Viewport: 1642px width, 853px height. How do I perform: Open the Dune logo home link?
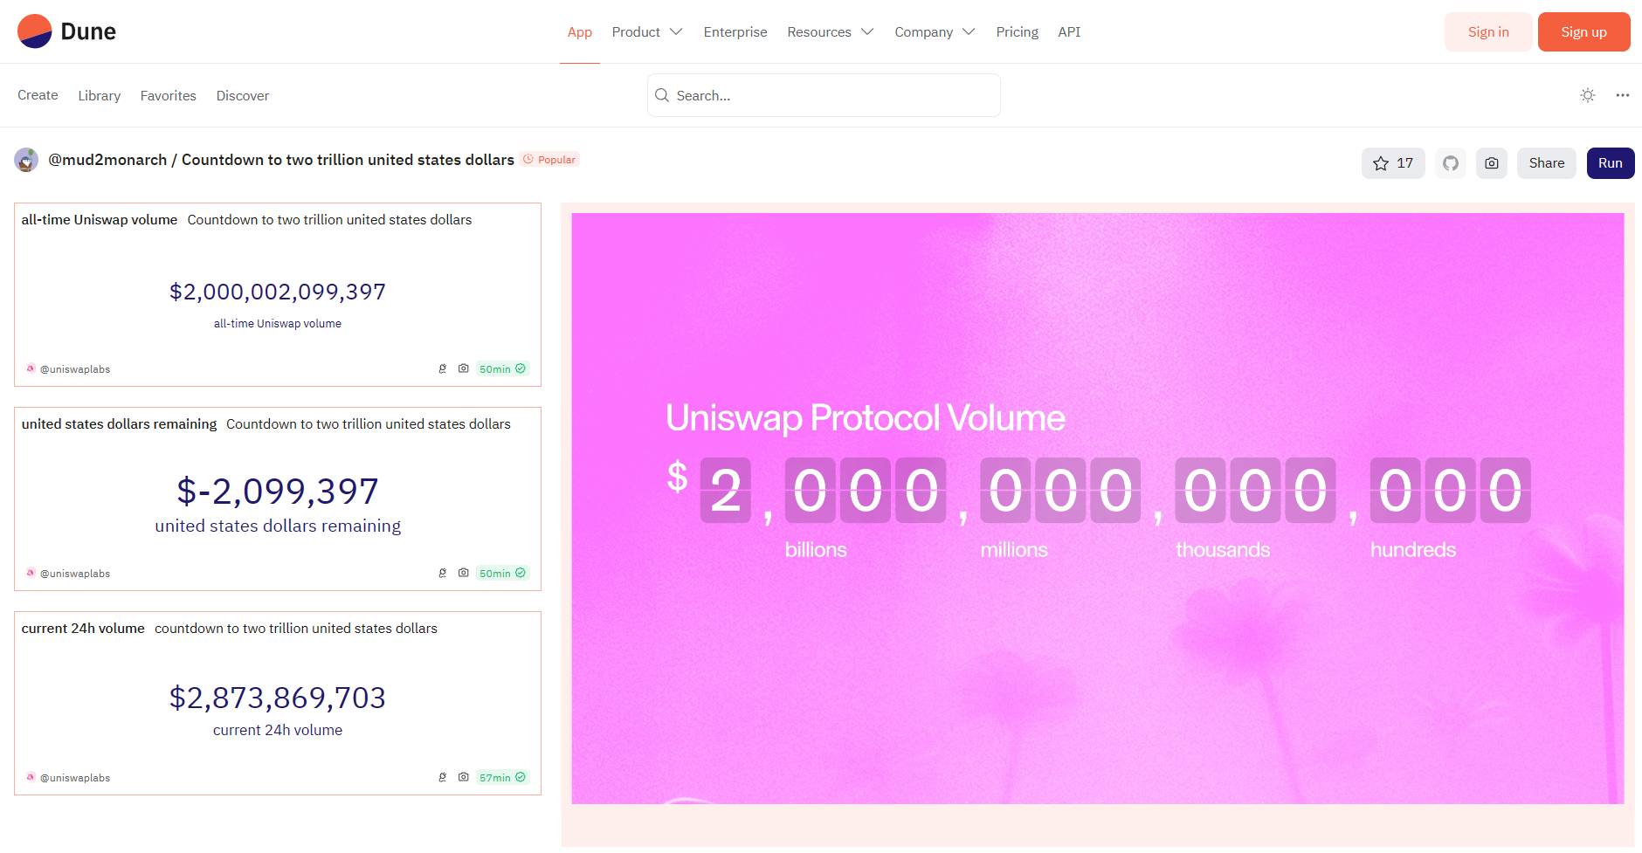pyautogui.click(x=66, y=31)
